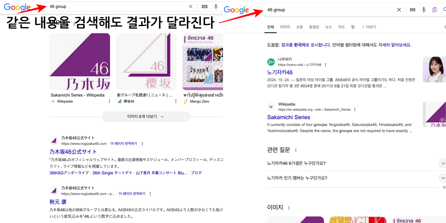Open 36th Single チートデイ sitelink

tap(112, 173)
